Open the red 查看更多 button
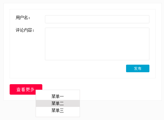 pos(26,89)
